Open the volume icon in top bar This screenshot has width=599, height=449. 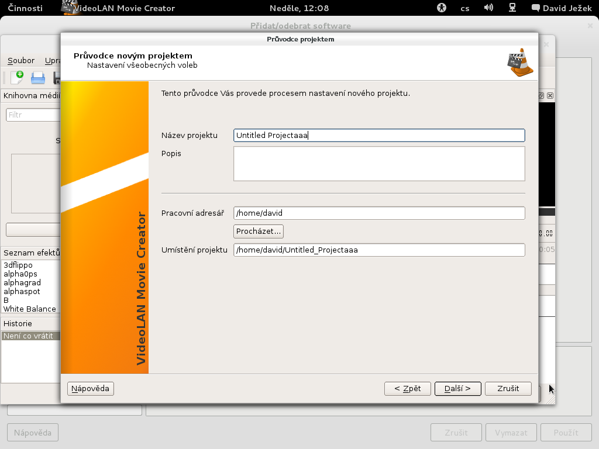[488, 8]
